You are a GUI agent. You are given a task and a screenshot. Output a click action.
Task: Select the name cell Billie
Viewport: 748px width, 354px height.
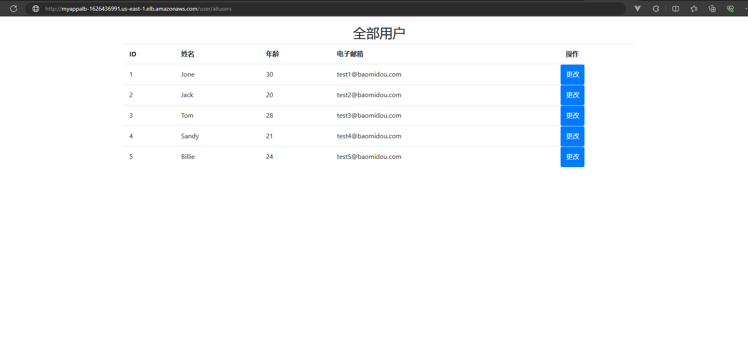(x=188, y=157)
